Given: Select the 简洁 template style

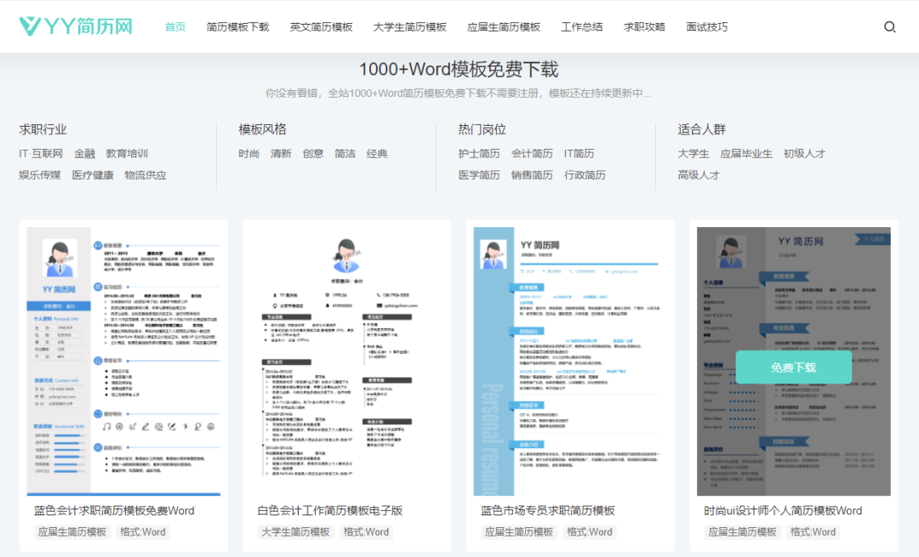Looking at the screenshot, I should click(345, 153).
